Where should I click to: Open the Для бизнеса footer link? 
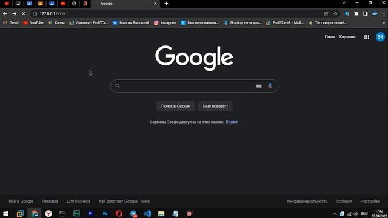78,201
